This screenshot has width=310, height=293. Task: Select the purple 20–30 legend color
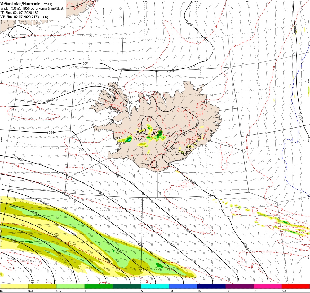click(239, 286)
